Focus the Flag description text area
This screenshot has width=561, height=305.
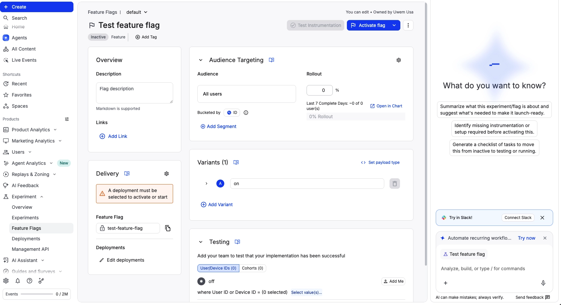(x=134, y=93)
